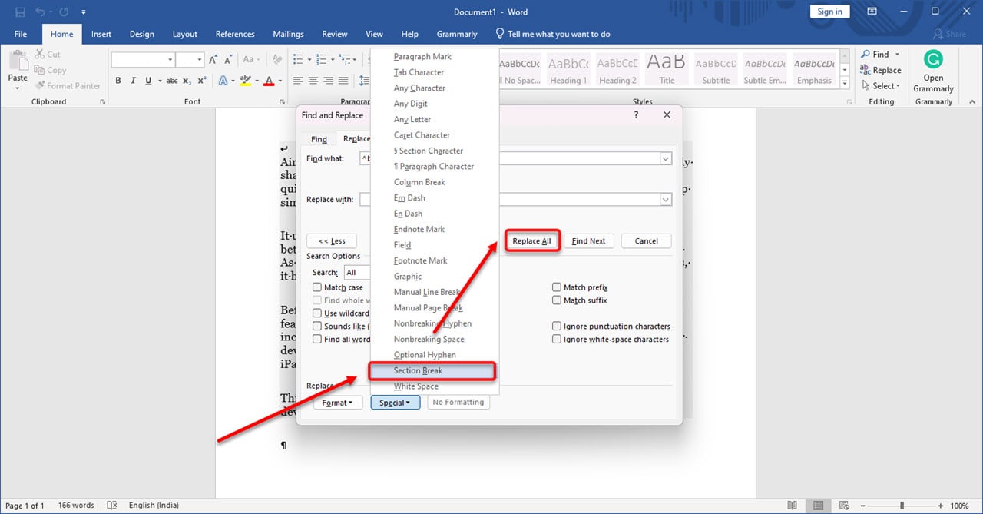Toggle subscript formatting
The height and width of the screenshot is (514, 983).
click(186, 80)
